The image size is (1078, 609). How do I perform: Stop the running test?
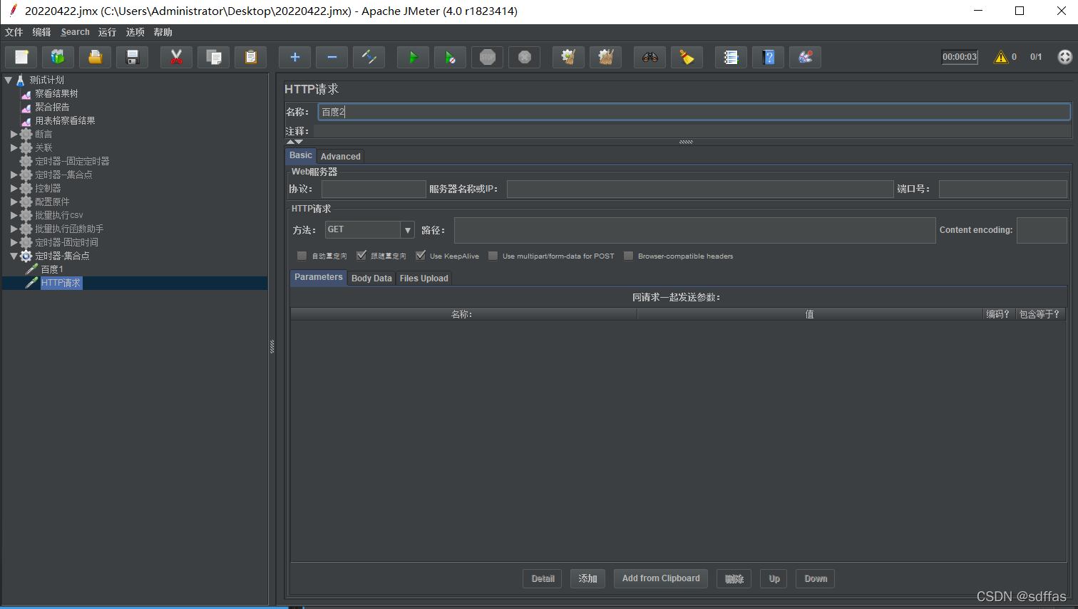click(x=487, y=57)
